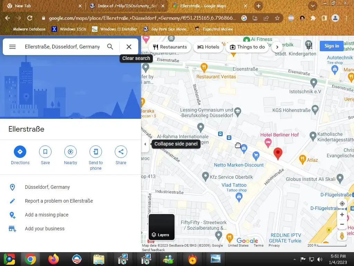Viewport: 354px width, 266px height.
Task: Click the Hotel Berliner Hof marker
Action: tap(268, 143)
